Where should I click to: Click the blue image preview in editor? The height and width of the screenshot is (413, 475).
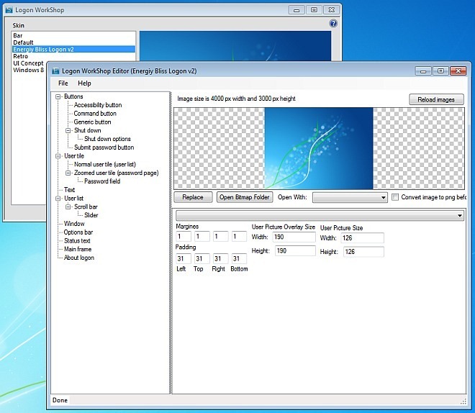(x=319, y=148)
